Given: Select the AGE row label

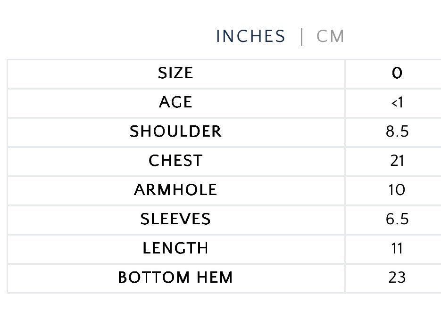Looking at the screenshot, I should (175, 102).
